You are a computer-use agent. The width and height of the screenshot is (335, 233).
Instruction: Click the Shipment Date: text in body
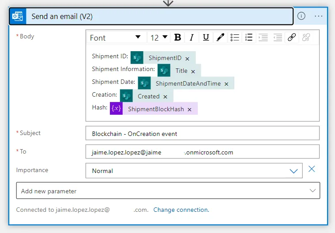113,82
